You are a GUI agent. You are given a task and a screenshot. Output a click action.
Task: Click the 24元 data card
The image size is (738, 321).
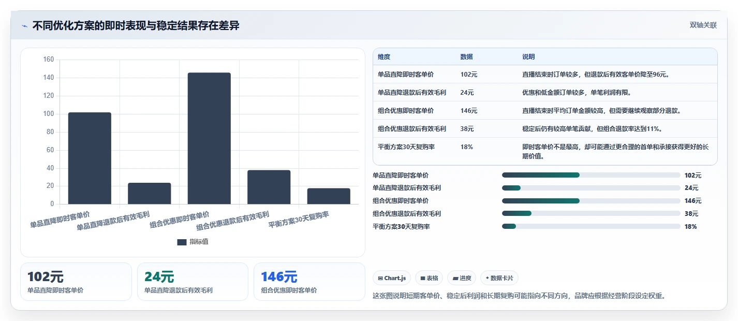(193, 282)
